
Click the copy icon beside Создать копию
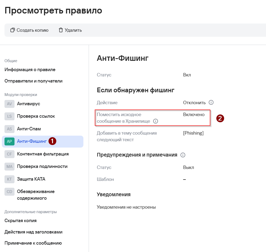point(13,30)
